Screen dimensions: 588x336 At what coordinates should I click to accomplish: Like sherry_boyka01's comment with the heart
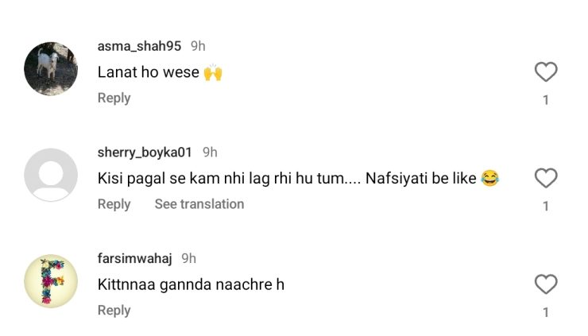tap(545, 178)
